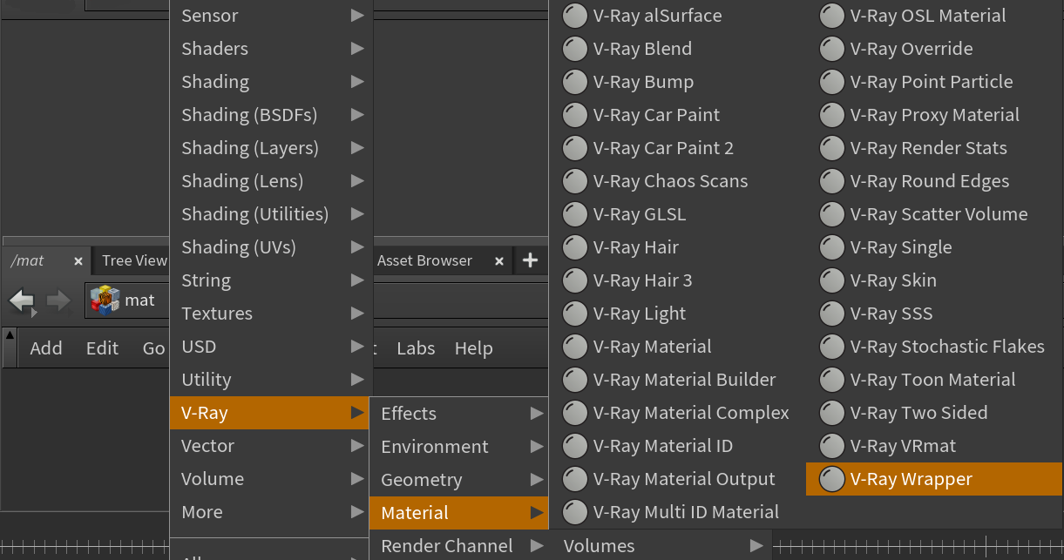Click the V-Ray Round Edges icon

(x=833, y=181)
